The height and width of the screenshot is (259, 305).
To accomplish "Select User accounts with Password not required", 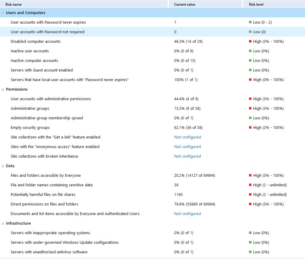I will pyautogui.click(x=153, y=32).
